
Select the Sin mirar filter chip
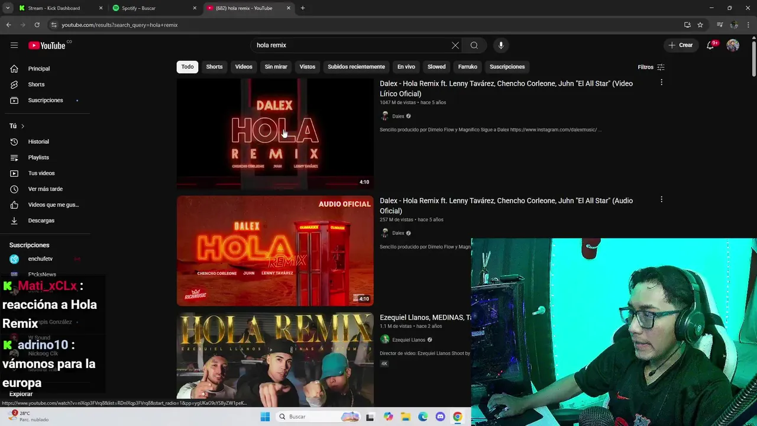click(x=276, y=67)
